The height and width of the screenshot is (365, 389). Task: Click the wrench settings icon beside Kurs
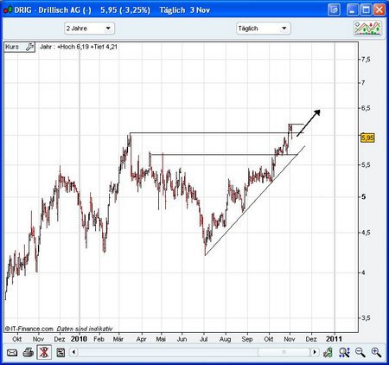tap(29, 47)
